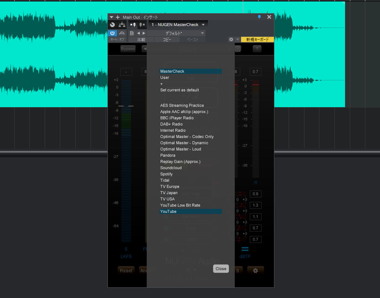
Task: Toggle the MasterCheck Bypass button
Action: tap(128, 49)
